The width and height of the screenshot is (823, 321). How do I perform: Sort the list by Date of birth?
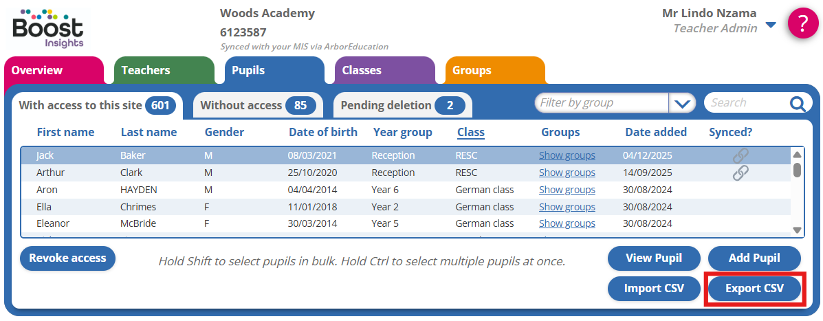[323, 132]
